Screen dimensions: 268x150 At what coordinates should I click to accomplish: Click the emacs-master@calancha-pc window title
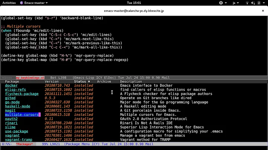pyautogui.click(x=134, y=11)
